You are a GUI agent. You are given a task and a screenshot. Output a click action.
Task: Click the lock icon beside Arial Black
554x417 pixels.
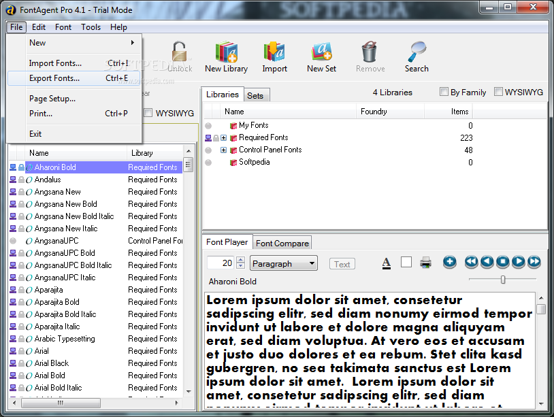point(21,363)
